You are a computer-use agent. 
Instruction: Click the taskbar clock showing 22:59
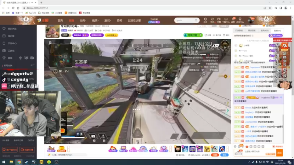(x=280, y=162)
